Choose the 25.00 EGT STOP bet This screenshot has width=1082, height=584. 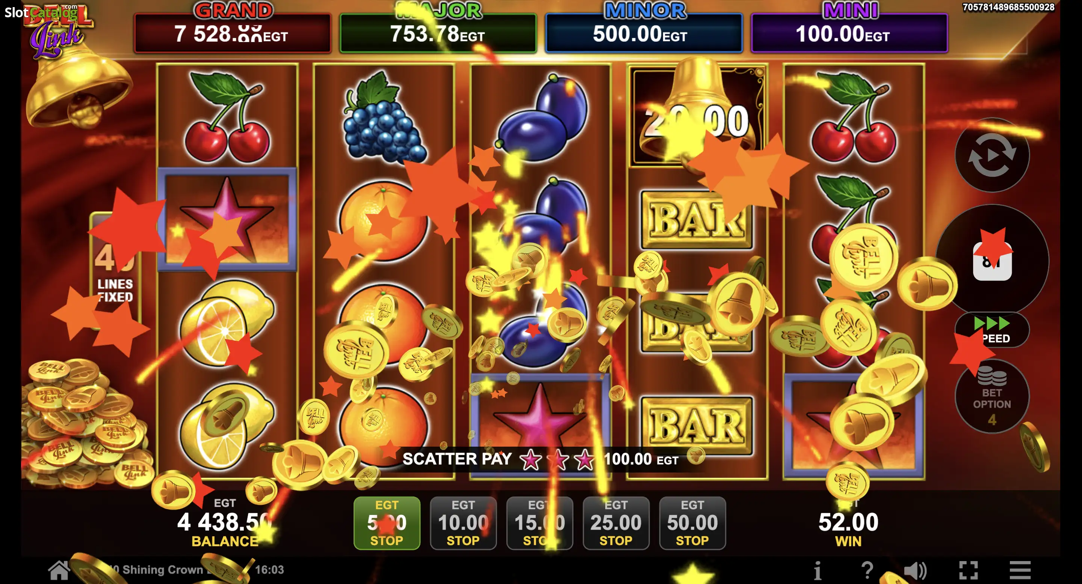pyautogui.click(x=616, y=523)
